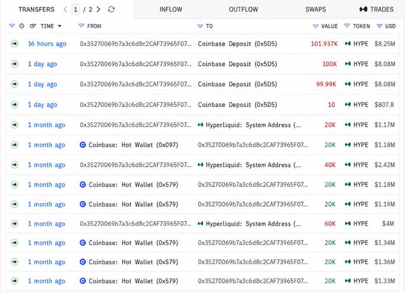Image resolution: width=405 pixels, height=293 pixels.
Task: Refresh the transfers list
Action: (111, 10)
